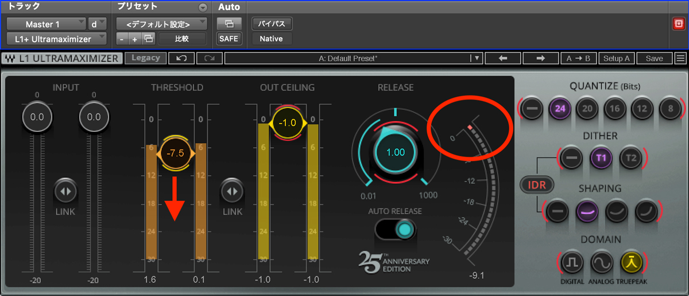The image size is (689, 296).
Task: Click the Save button
Action: (x=654, y=58)
